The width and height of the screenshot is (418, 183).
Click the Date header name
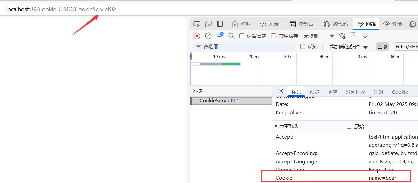pos(282,104)
